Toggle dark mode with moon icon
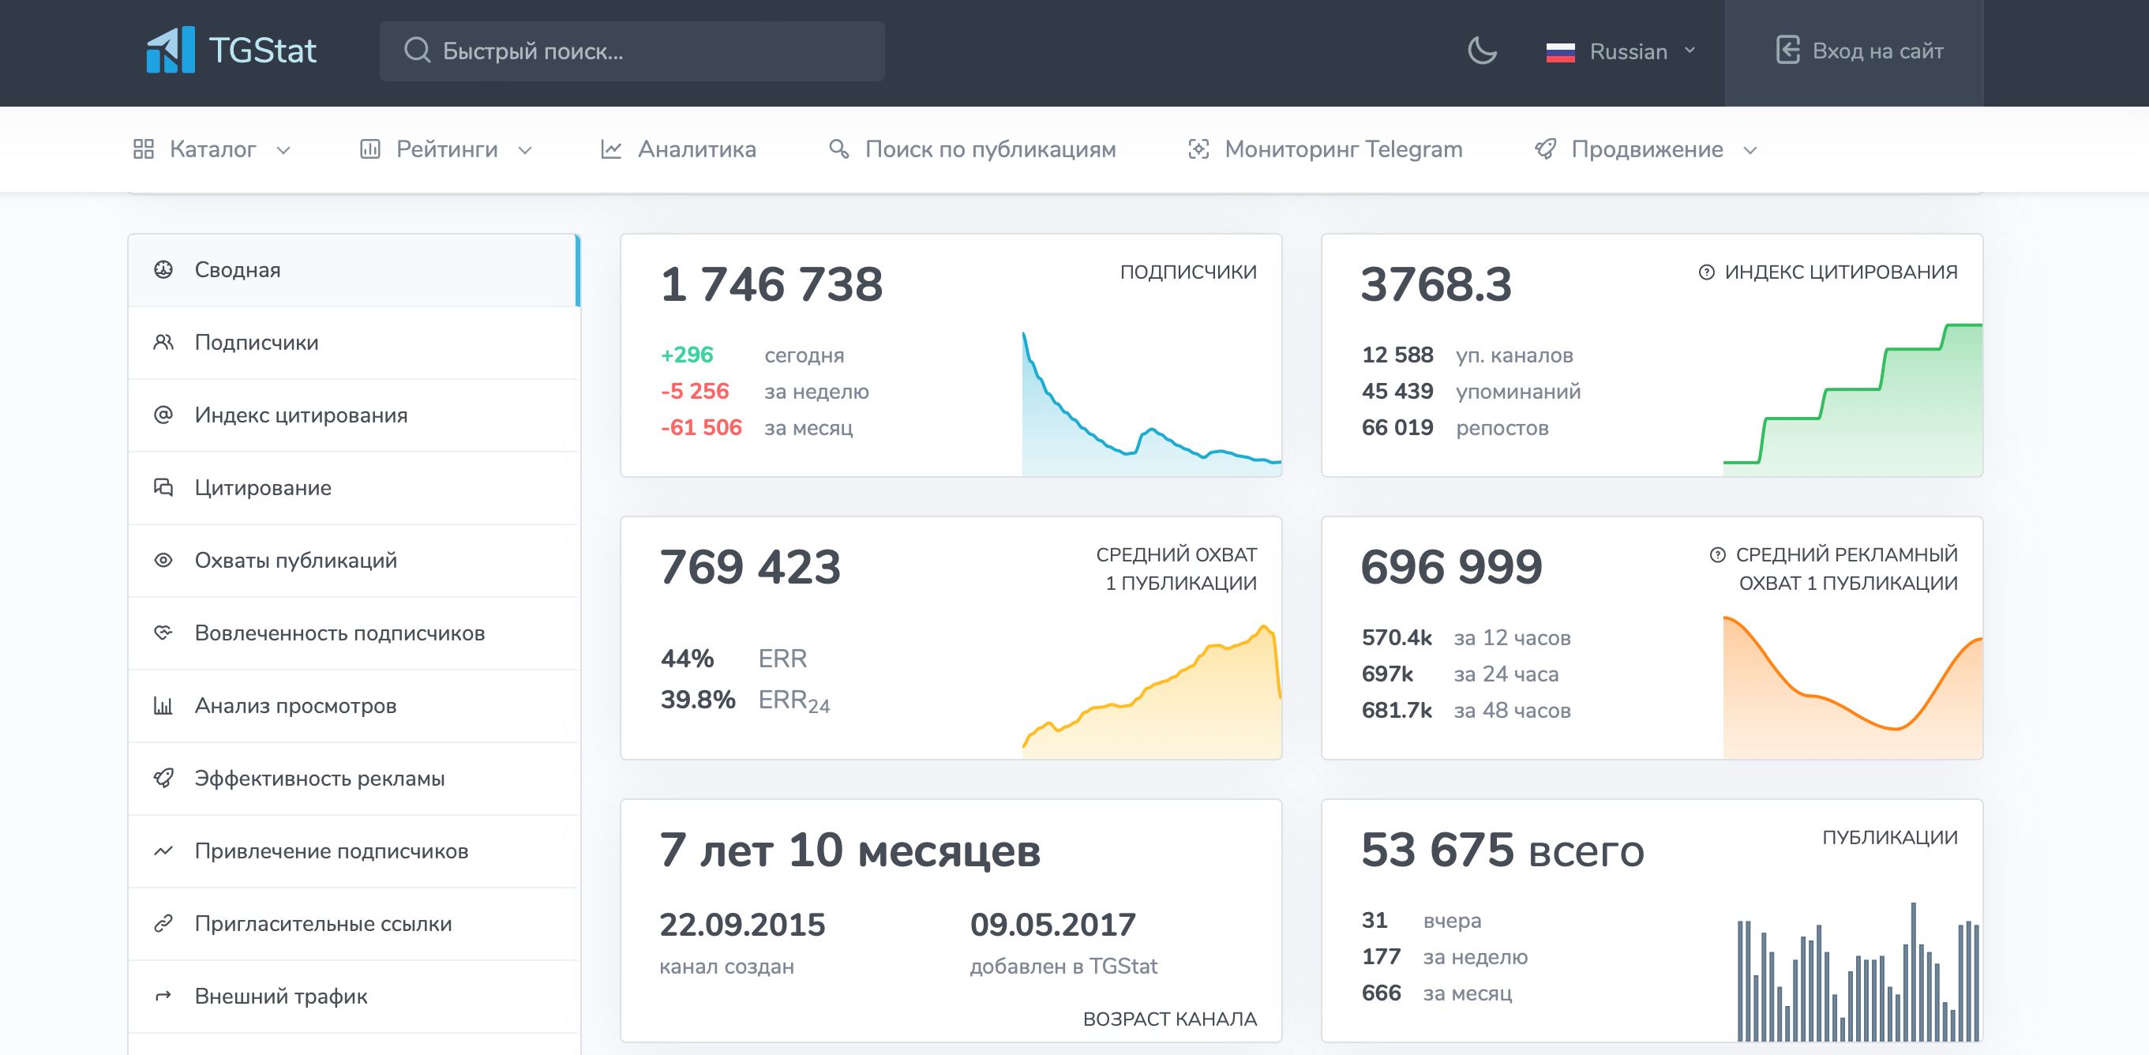The height and width of the screenshot is (1055, 2149). 1482,51
